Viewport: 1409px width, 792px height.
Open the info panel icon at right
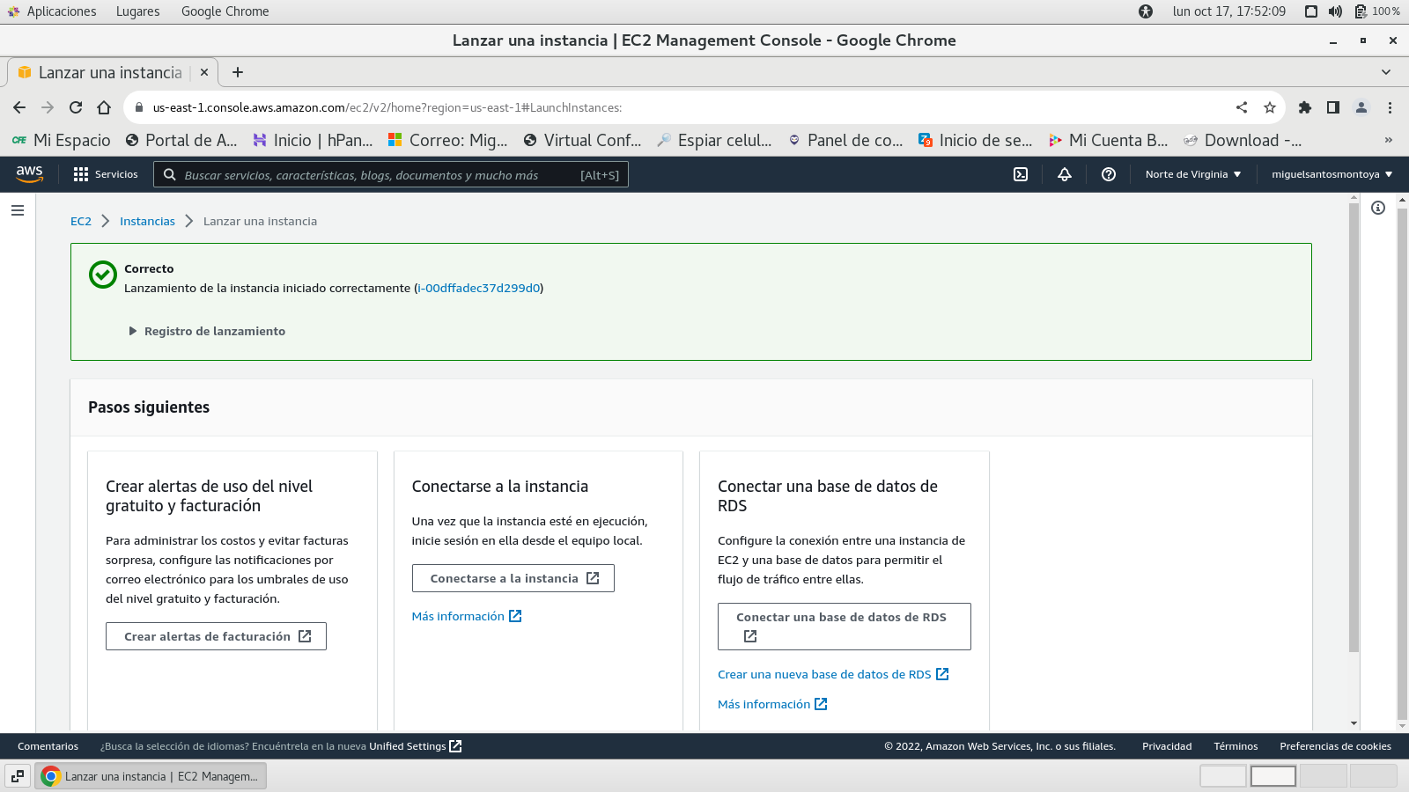[x=1378, y=208]
